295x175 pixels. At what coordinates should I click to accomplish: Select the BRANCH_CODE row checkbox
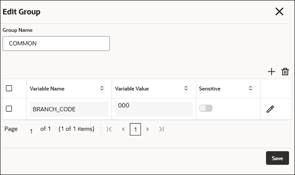[9, 109]
